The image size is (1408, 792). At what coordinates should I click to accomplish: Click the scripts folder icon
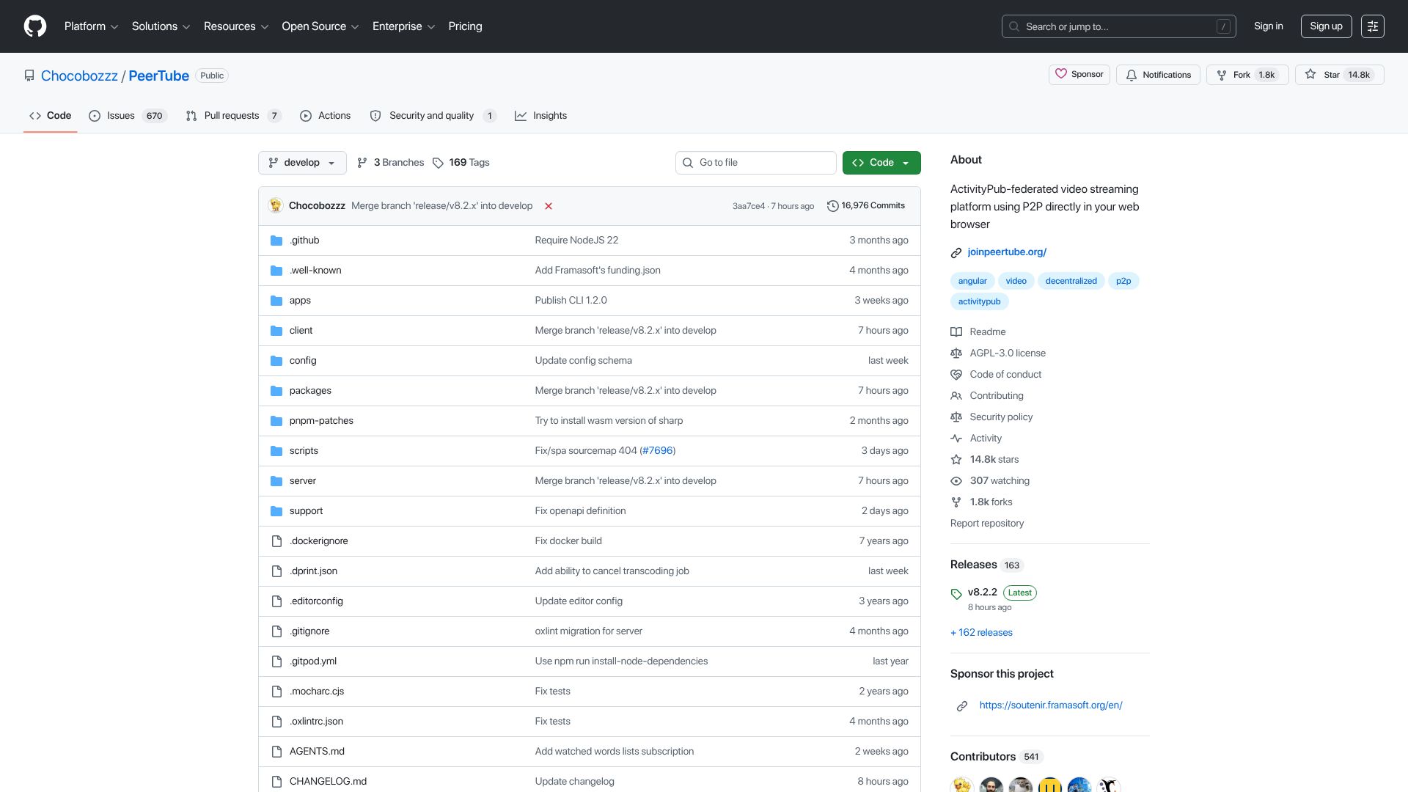(x=276, y=451)
